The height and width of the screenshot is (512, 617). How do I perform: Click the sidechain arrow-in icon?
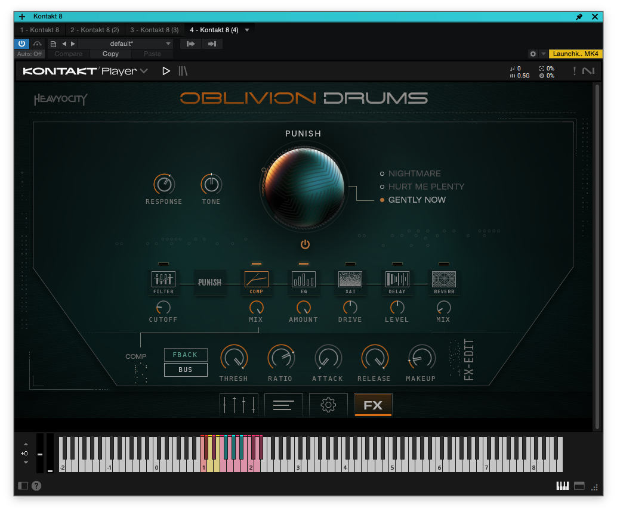click(190, 44)
